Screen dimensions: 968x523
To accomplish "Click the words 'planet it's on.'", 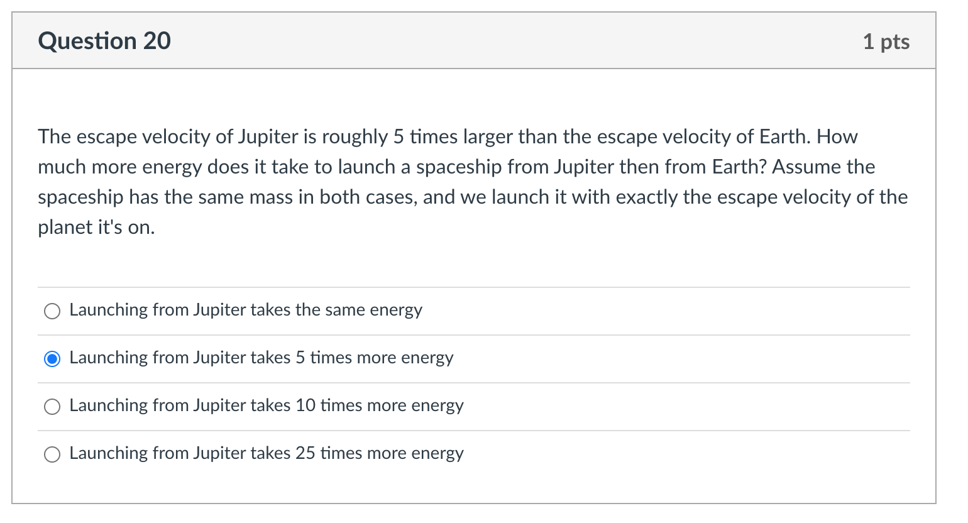I will point(96,227).
